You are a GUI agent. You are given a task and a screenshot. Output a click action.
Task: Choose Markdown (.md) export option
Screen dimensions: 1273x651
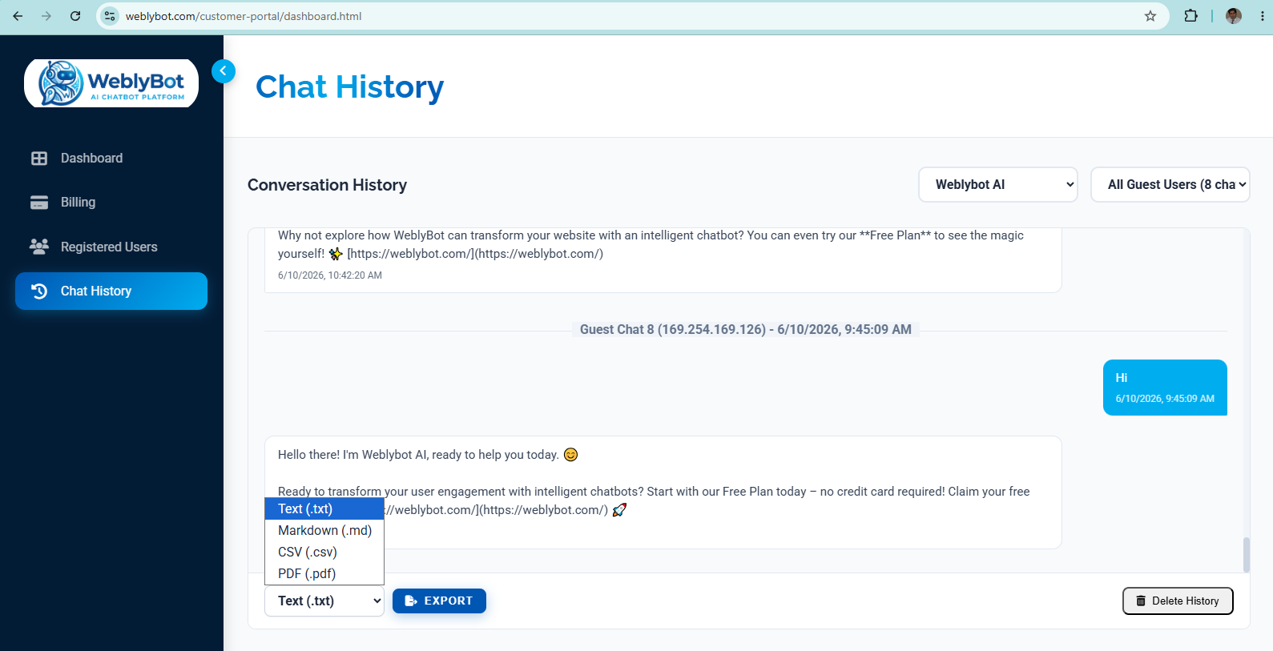[324, 531]
